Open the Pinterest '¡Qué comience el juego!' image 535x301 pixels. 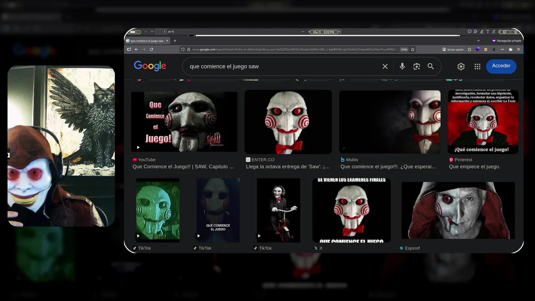(483, 122)
